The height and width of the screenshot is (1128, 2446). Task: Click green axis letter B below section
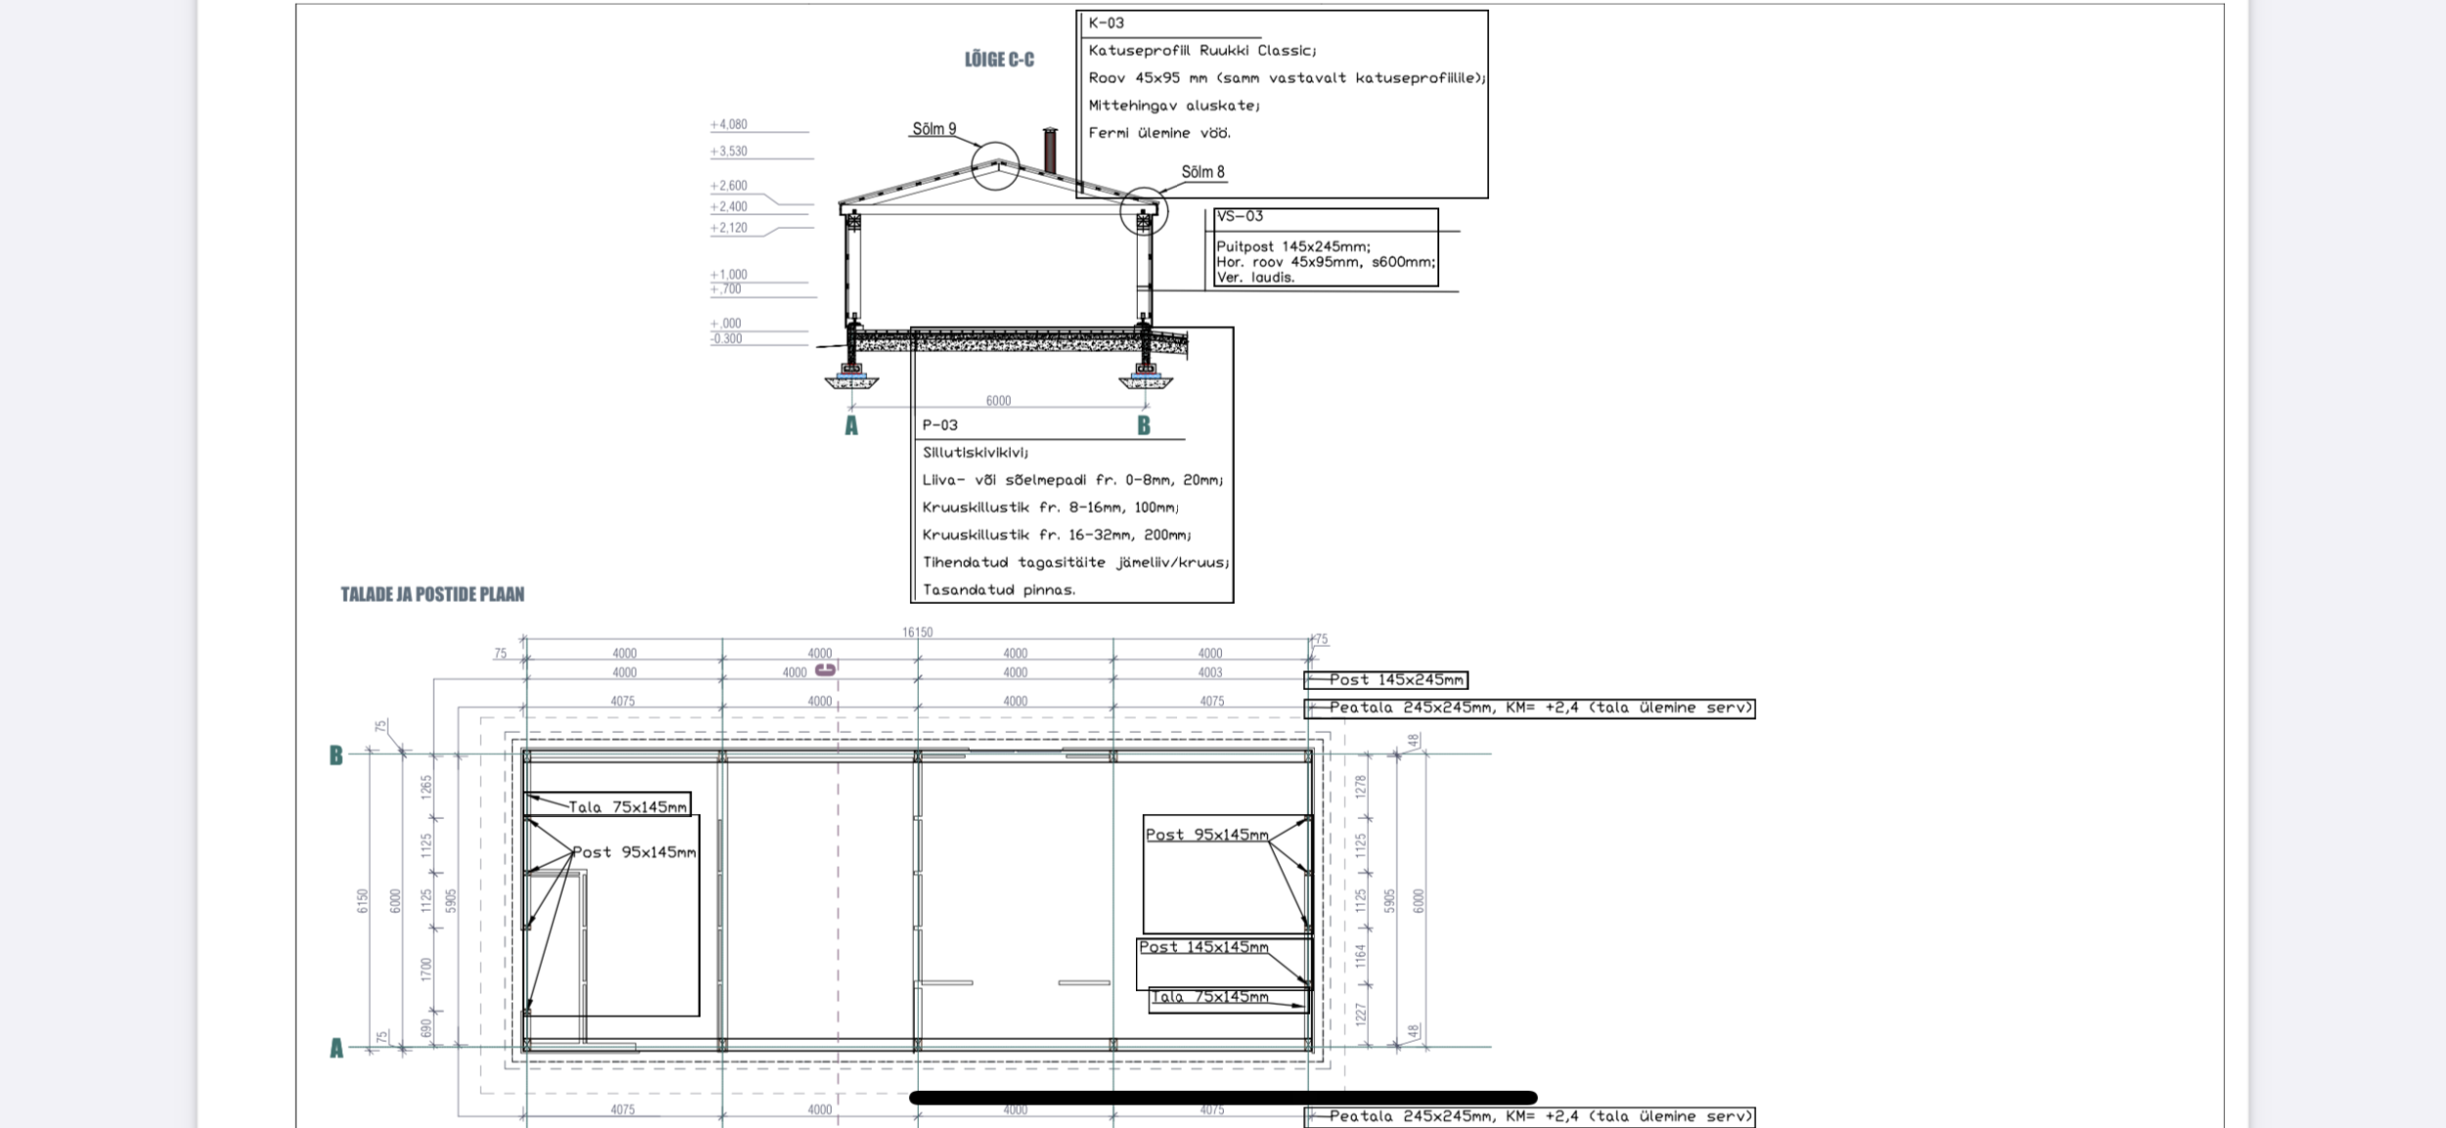point(1144,426)
